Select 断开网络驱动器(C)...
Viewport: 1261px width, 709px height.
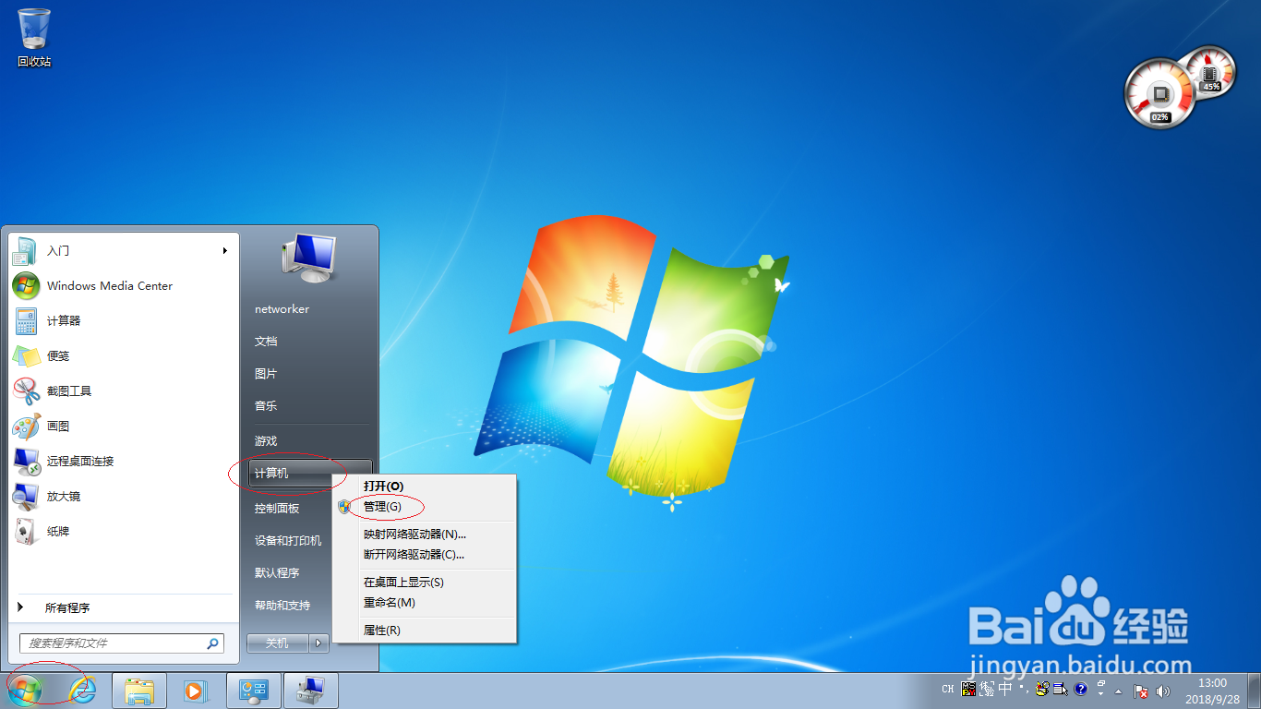424,555
